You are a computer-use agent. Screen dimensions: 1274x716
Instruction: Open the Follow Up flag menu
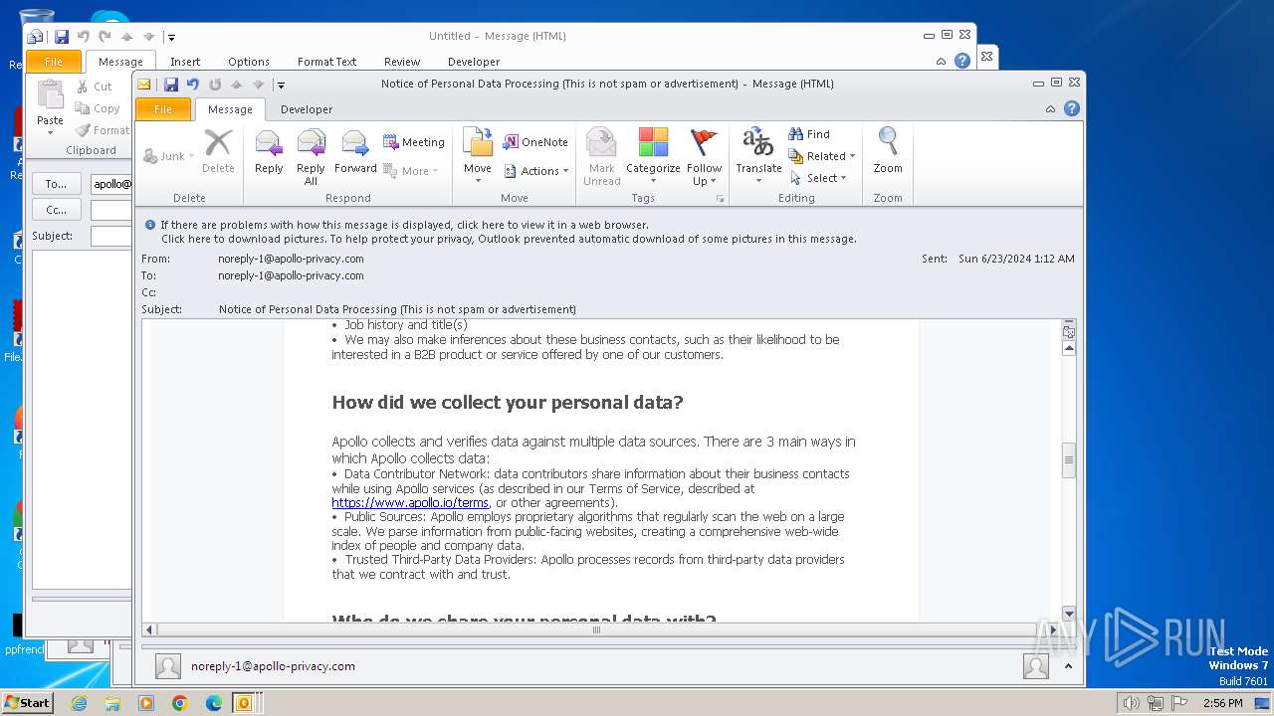click(x=704, y=156)
